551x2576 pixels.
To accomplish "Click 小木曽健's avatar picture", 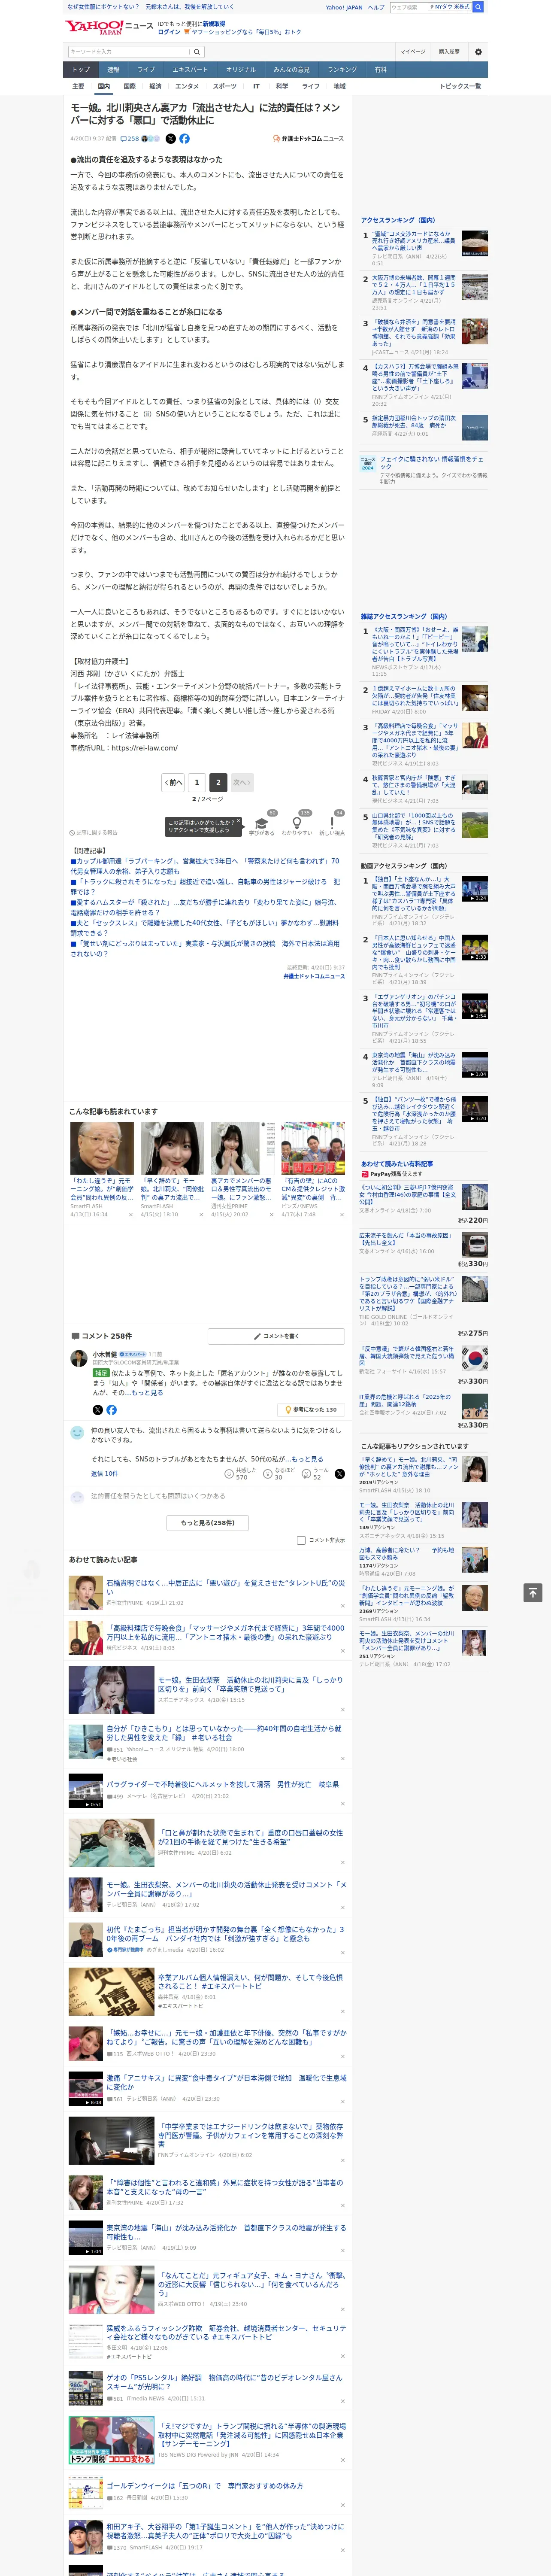I will [x=78, y=1358].
